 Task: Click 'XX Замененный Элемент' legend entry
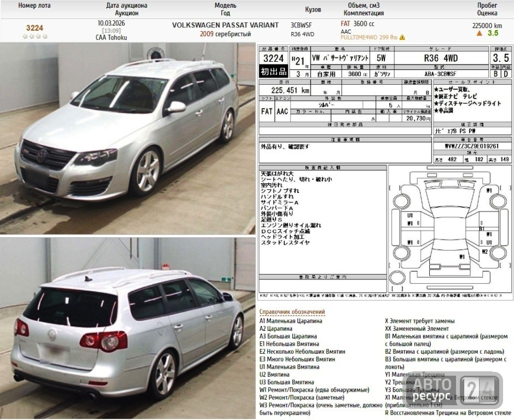(417, 329)
